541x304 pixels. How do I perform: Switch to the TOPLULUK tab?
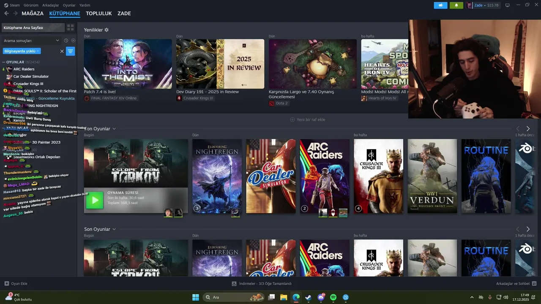click(x=99, y=14)
